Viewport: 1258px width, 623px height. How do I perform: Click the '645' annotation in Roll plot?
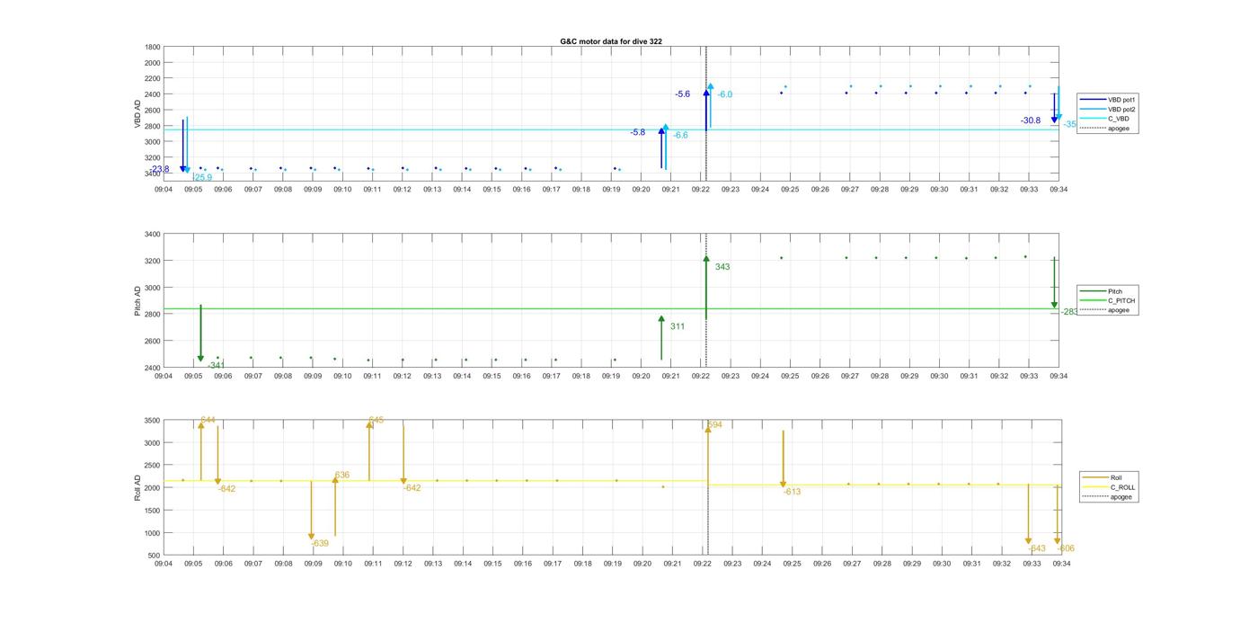click(x=377, y=420)
